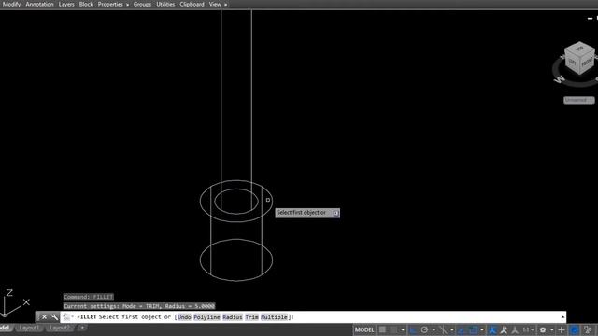Open workspace switching gear icon
Image resolution: width=598 pixels, height=336 pixels.
click(x=543, y=329)
